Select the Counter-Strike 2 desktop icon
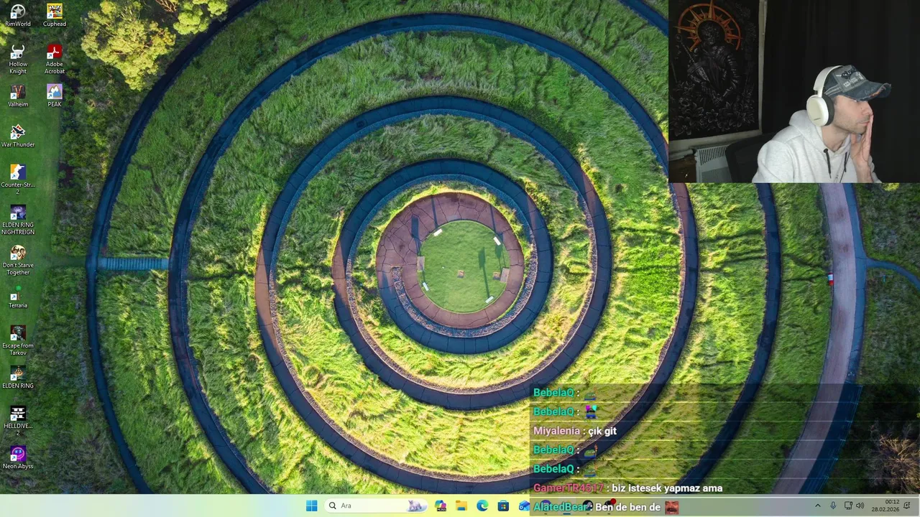Image resolution: width=920 pixels, height=517 pixels. [18, 180]
